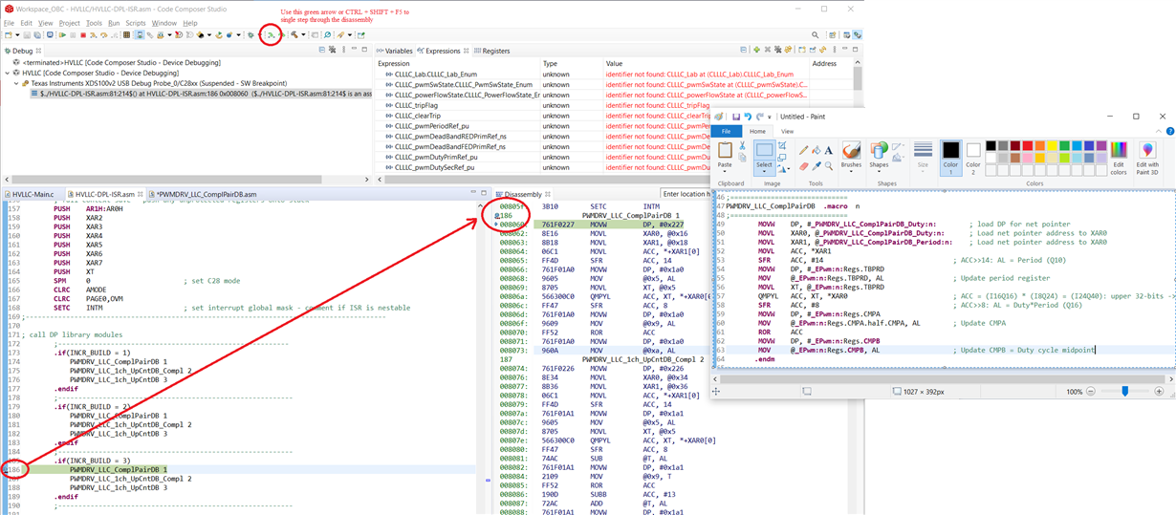1176x515 pixels.
Task: Pick the Text tool in Paint
Action: tap(828, 150)
